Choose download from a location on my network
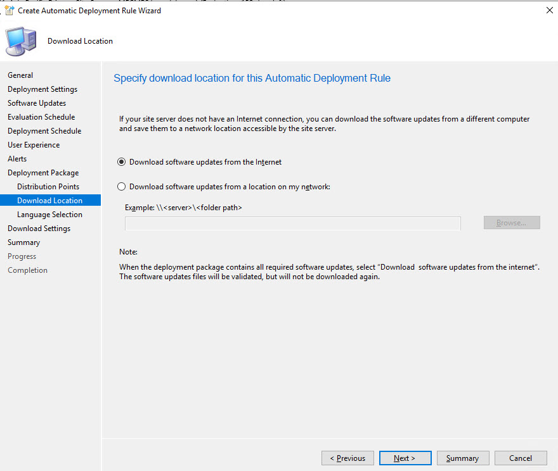This screenshot has width=558, height=471. [122, 187]
